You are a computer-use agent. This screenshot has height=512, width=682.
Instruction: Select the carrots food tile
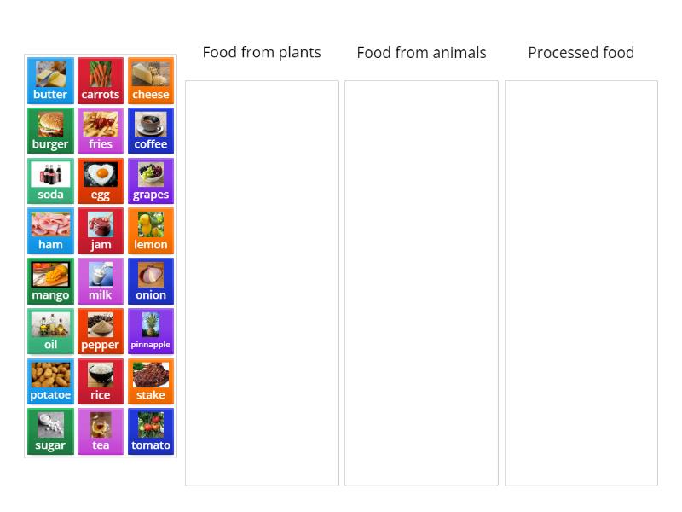(101, 79)
